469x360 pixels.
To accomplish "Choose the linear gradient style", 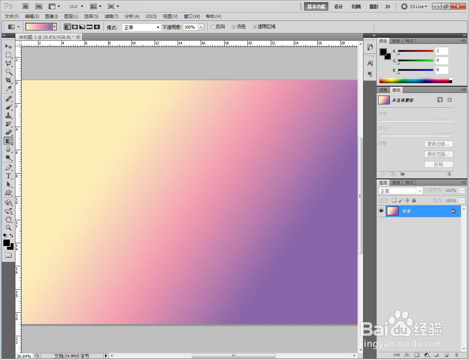I will (x=67, y=27).
